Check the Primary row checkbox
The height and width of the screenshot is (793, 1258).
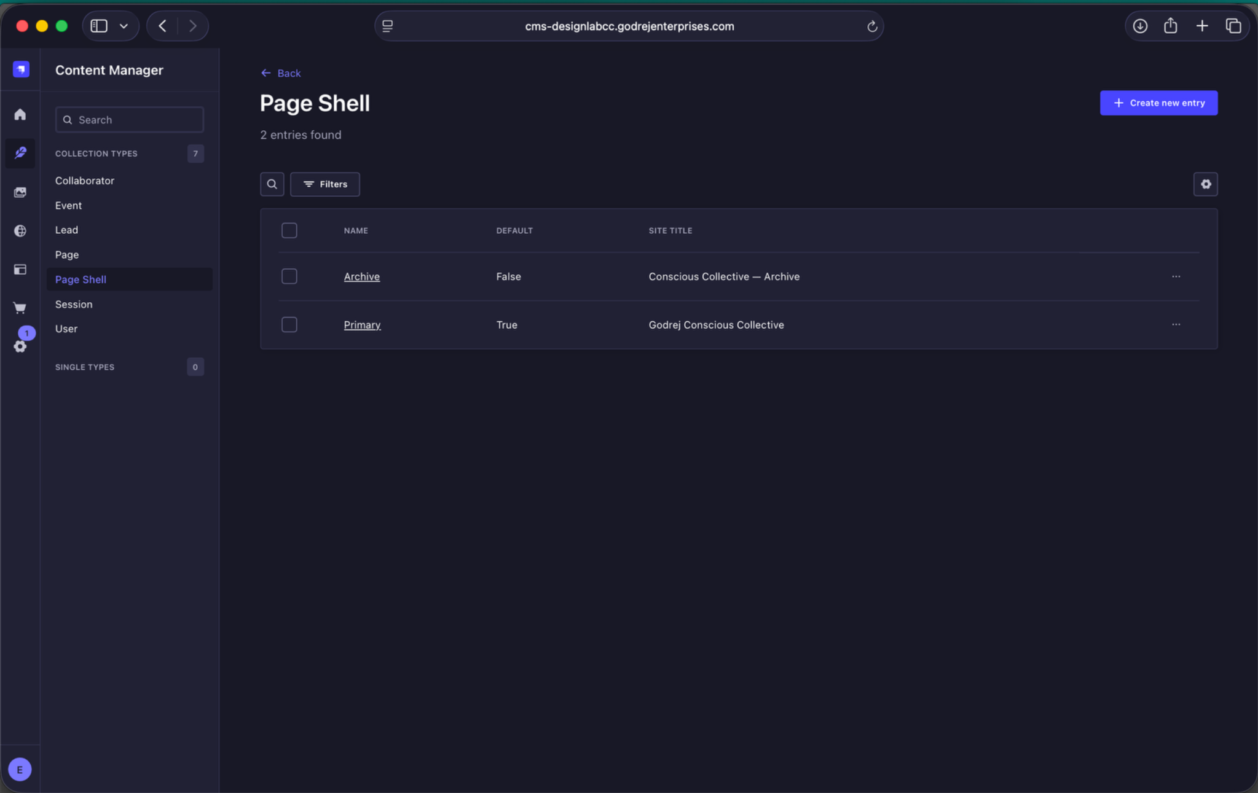[x=289, y=324]
